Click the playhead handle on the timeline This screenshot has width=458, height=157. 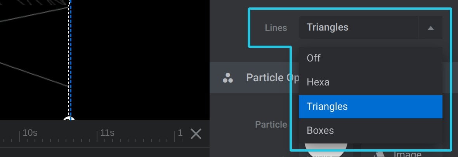pos(69,119)
